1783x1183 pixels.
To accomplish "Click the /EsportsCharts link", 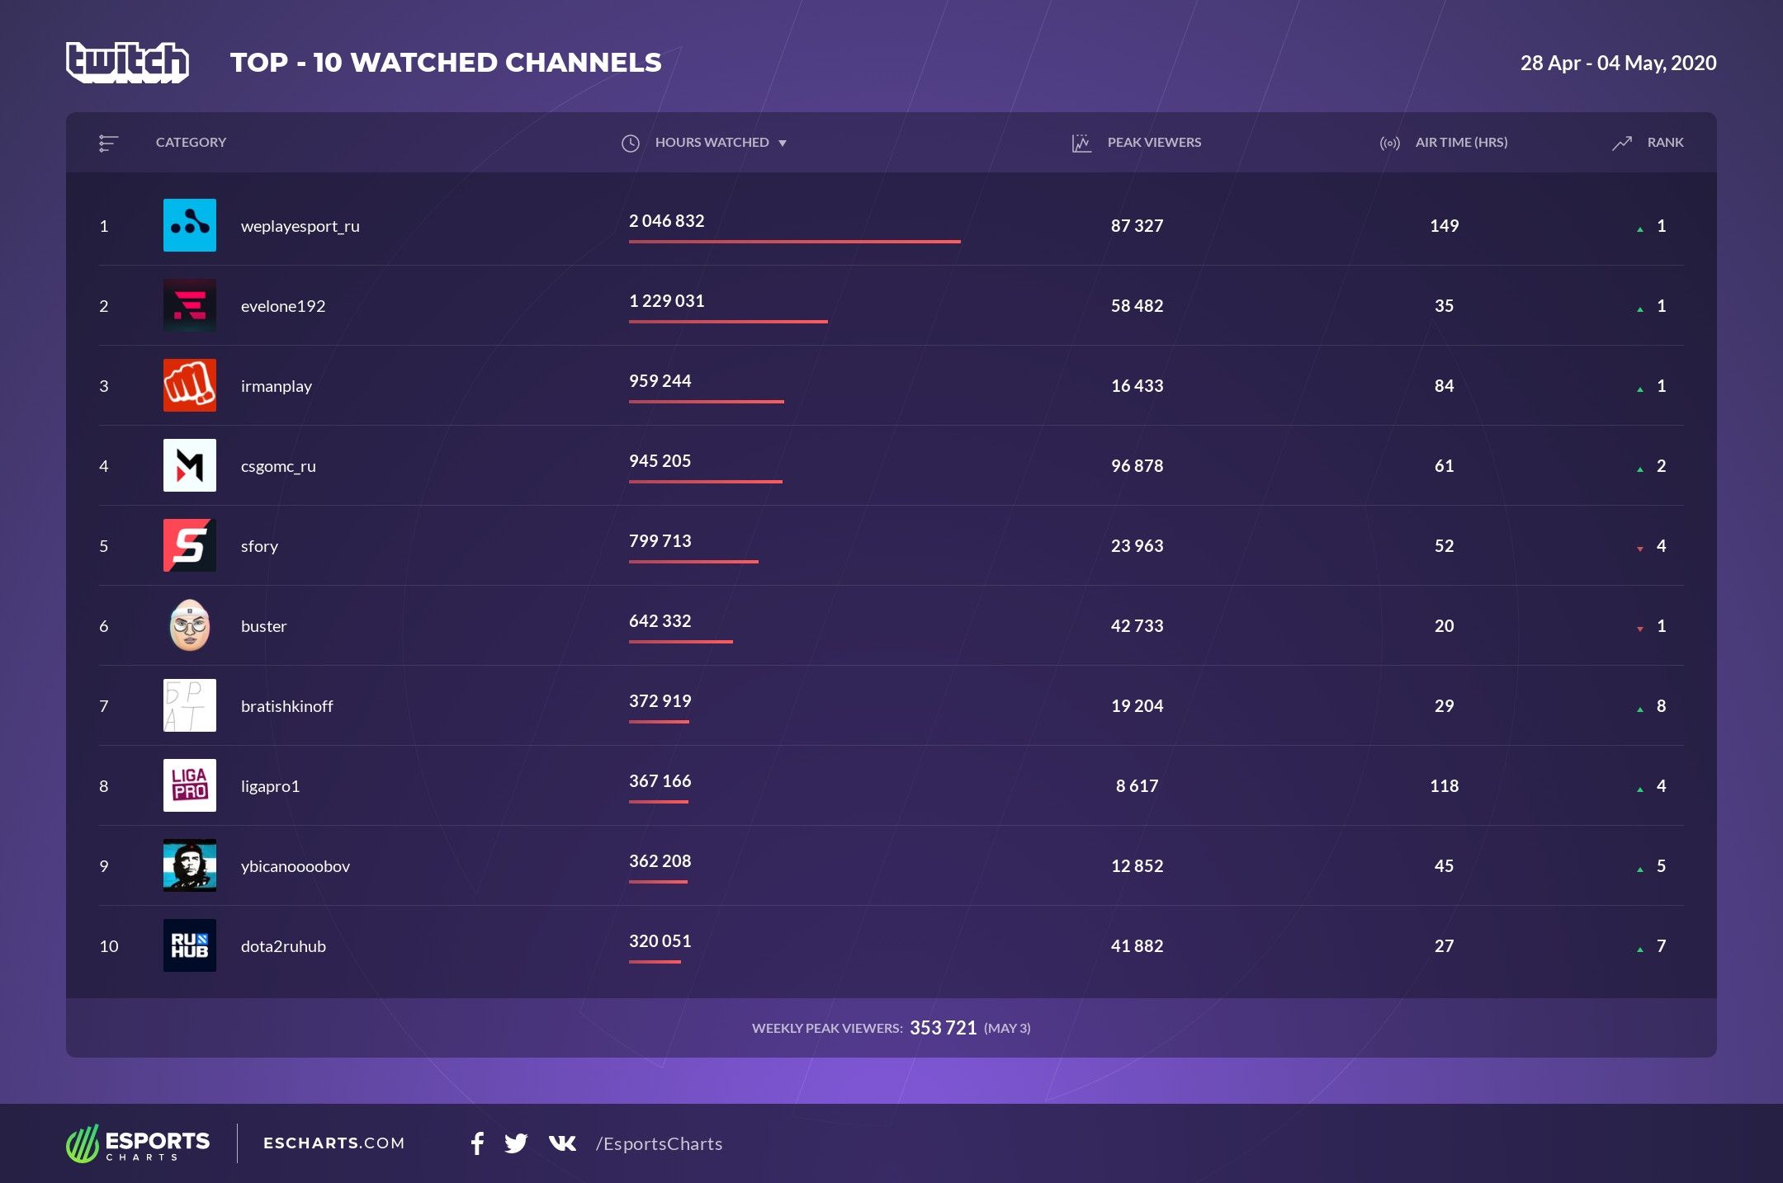I will 658,1143.
